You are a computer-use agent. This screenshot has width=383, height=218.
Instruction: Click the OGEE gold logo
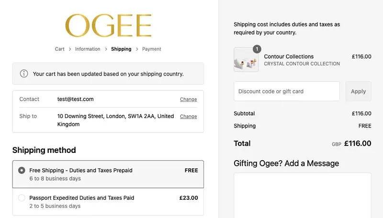click(108, 25)
